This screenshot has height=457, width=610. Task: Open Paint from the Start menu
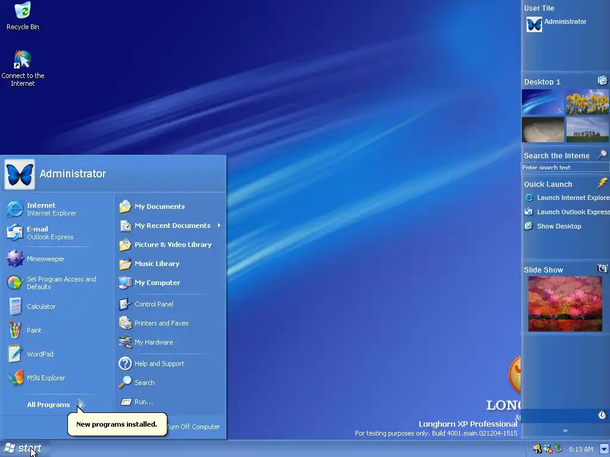coord(24,330)
